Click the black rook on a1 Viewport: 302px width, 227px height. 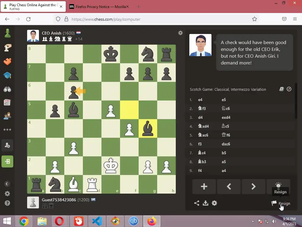click(x=36, y=184)
